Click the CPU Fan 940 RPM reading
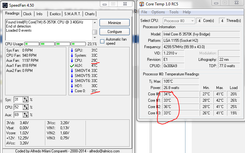245x153 pixels. [22, 55]
